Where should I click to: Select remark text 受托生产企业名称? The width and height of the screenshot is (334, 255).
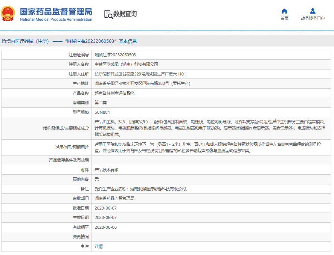(142, 189)
